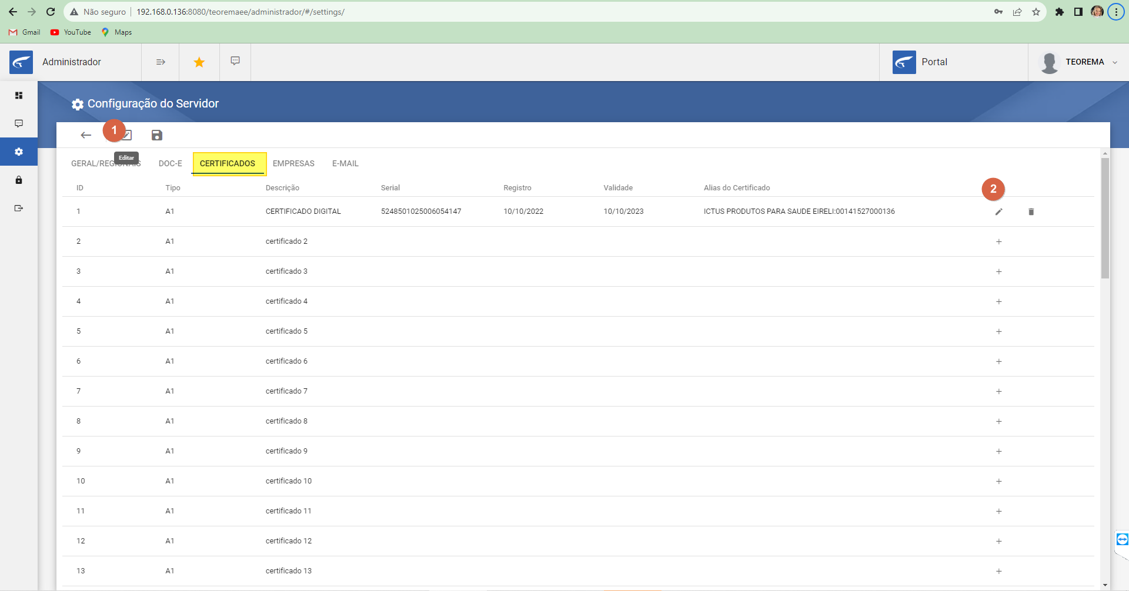Click the Descrição column header
The image size is (1129, 591).
[282, 188]
